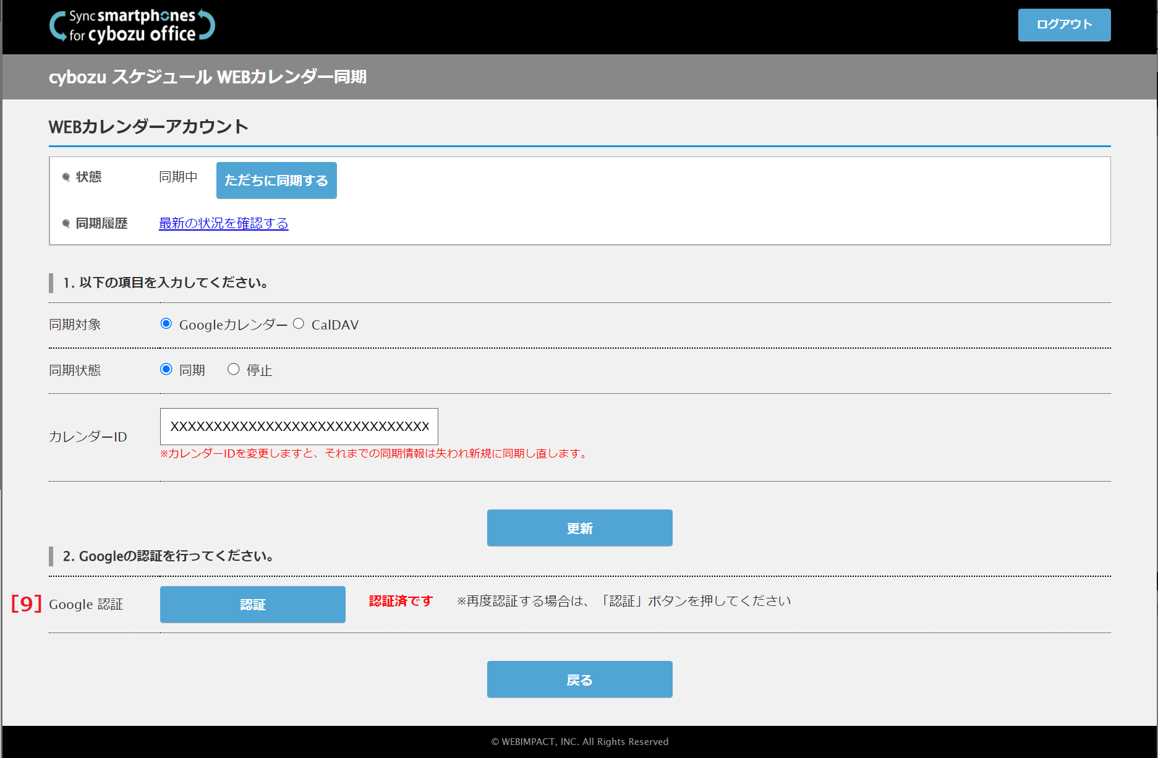Click the cybozu スケジュール WEBカレンダー同期 title
This screenshot has height=758, width=1158.
click(x=208, y=77)
